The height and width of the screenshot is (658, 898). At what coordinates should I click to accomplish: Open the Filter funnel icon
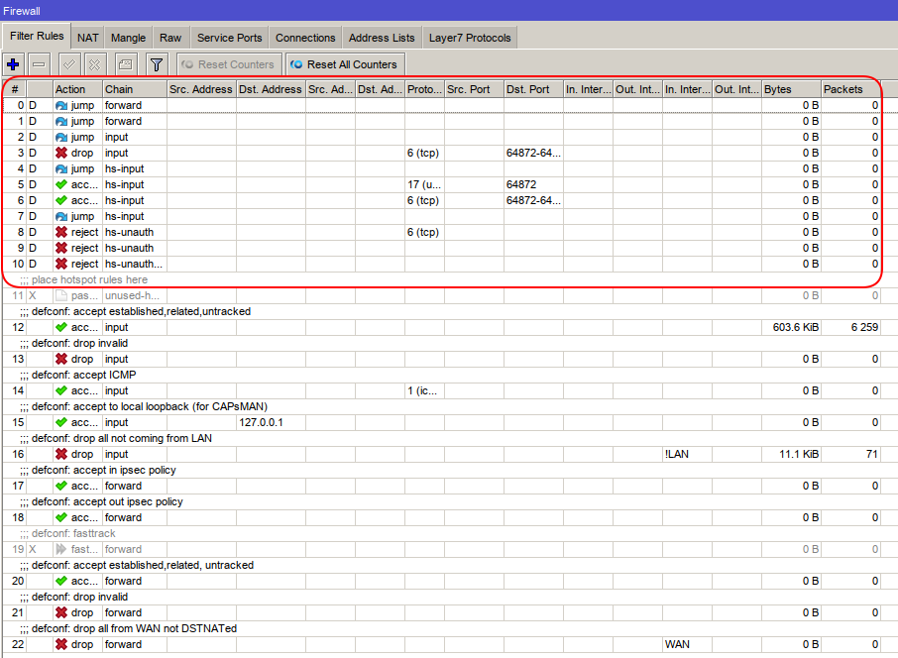[x=157, y=64]
